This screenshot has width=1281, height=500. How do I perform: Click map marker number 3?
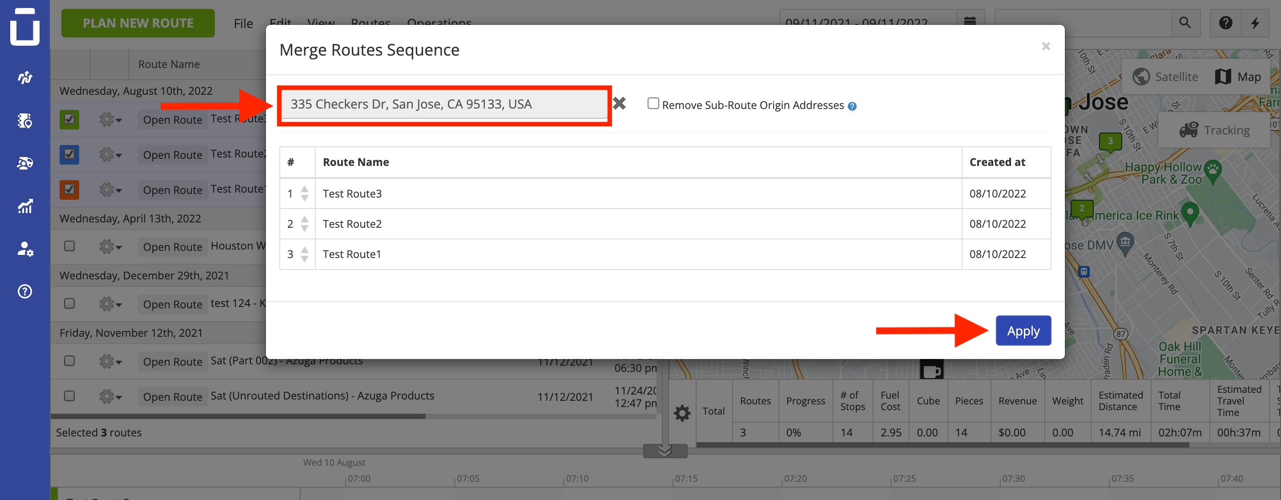(x=1110, y=143)
